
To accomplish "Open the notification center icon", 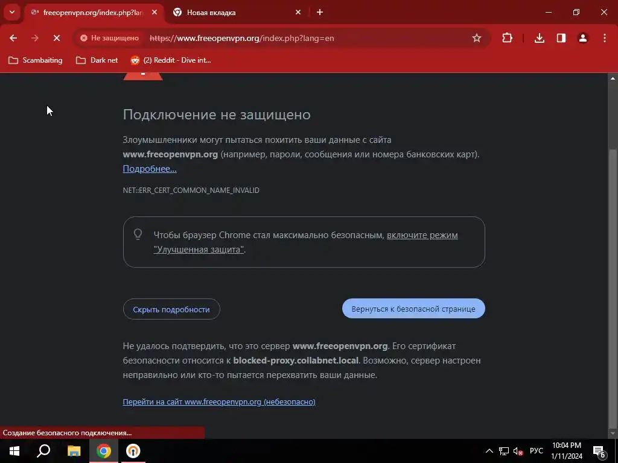I will (599, 451).
